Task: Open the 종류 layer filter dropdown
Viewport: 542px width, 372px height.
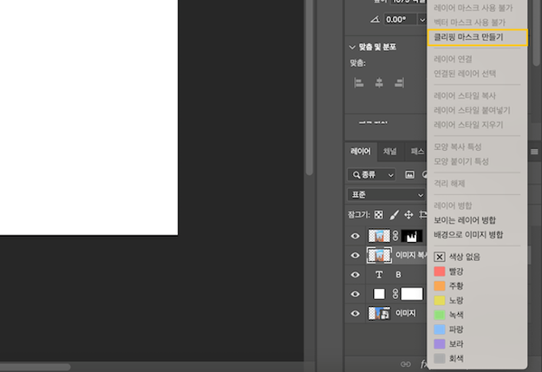Action: point(371,175)
